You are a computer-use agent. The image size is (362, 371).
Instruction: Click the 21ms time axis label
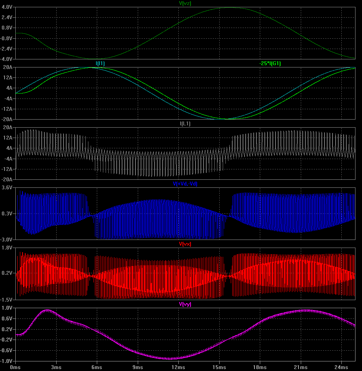point(301,367)
